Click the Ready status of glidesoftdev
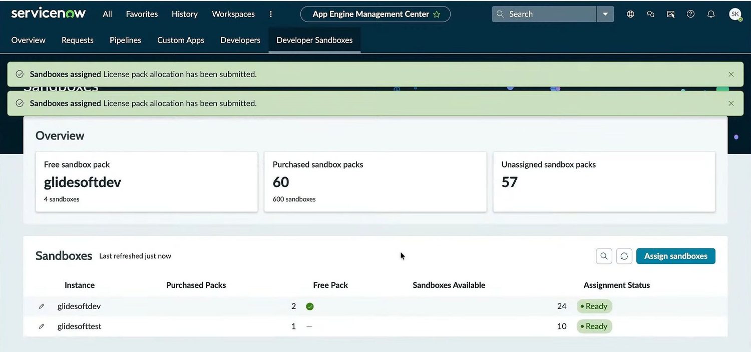 click(x=594, y=306)
